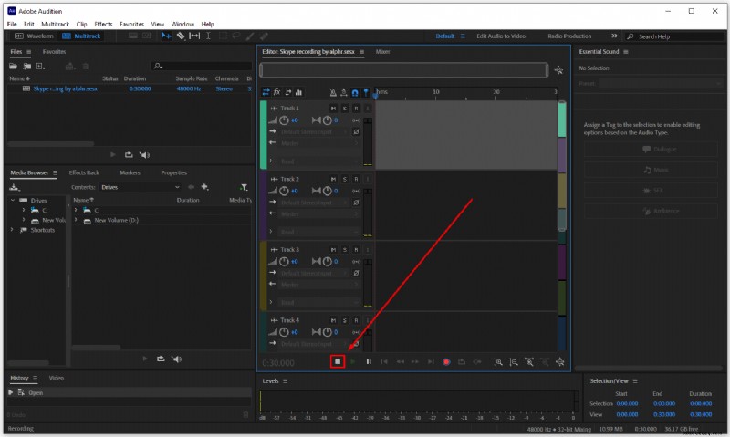The height and width of the screenshot is (437, 730).
Task: Open the Effects menu
Action: 103,24
